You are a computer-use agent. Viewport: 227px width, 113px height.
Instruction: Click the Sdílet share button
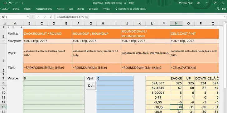click(221, 9)
